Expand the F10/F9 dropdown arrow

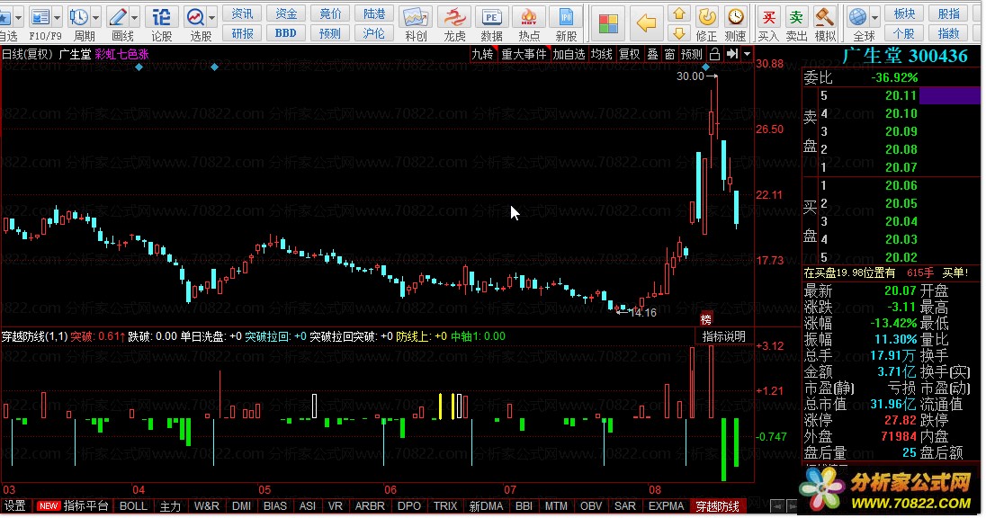(58, 18)
